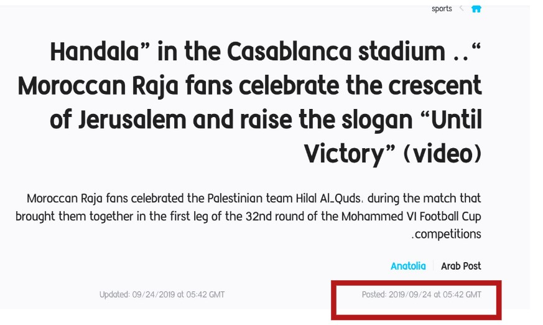
Task: Click the breadcrumb chevron separator arrow
Action: pyautogui.click(x=462, y=9)
